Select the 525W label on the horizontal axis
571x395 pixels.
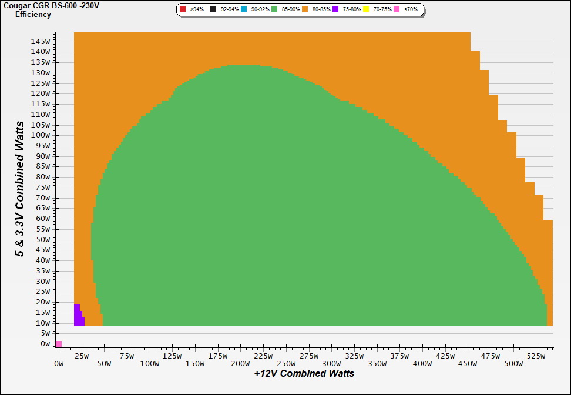(x=536, y=356)
